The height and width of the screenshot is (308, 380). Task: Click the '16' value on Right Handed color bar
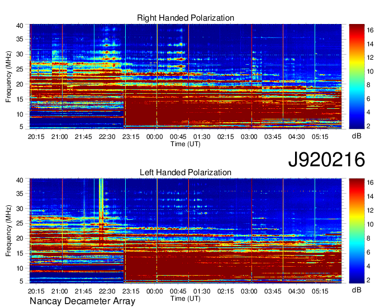tap(370, 30)
